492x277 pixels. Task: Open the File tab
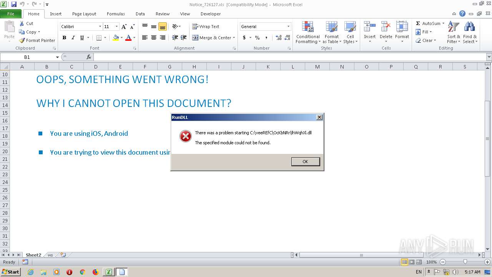(x=11, y=14)
